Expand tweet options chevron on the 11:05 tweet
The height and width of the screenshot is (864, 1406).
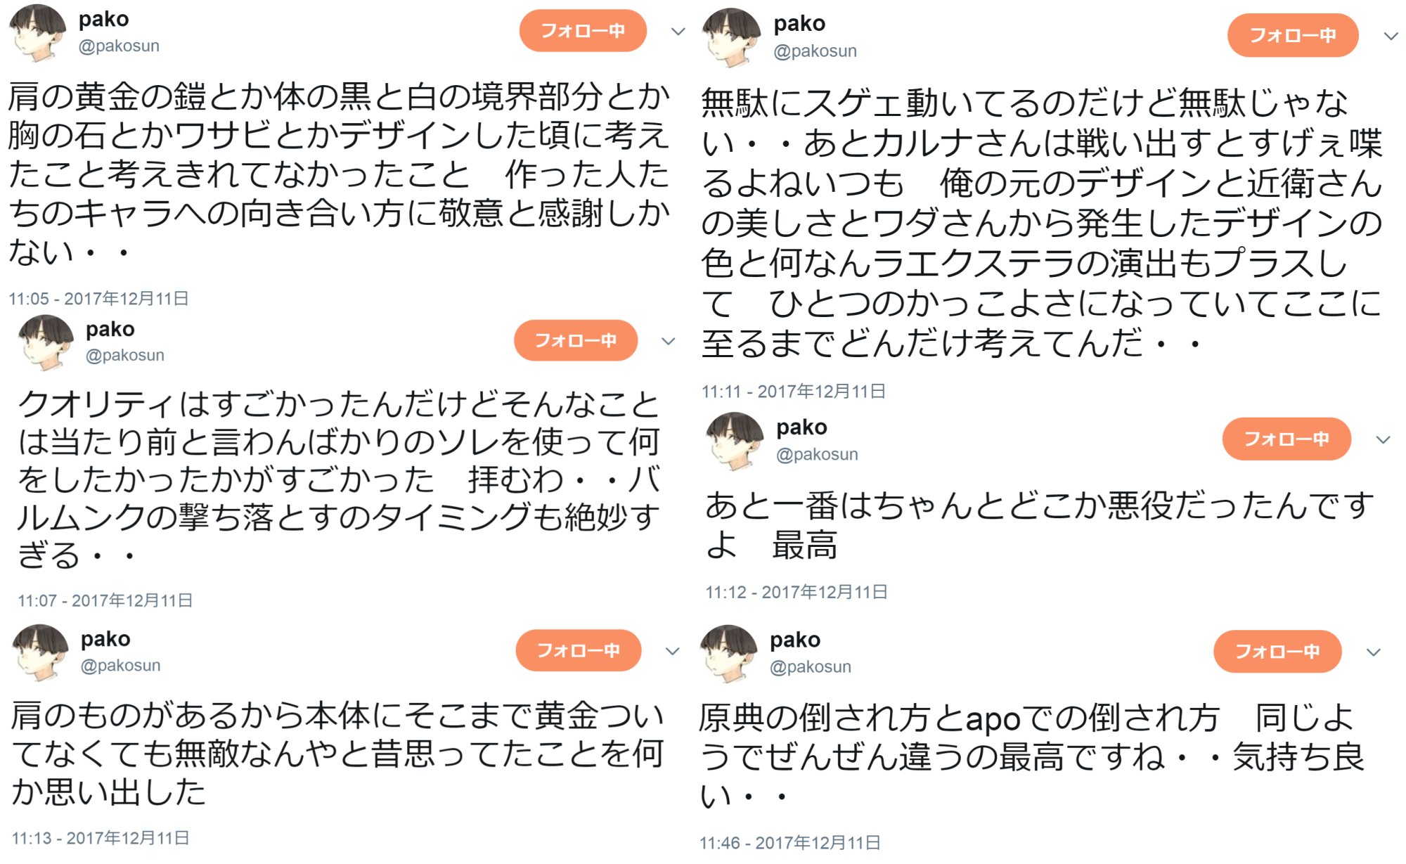[678, 32]
